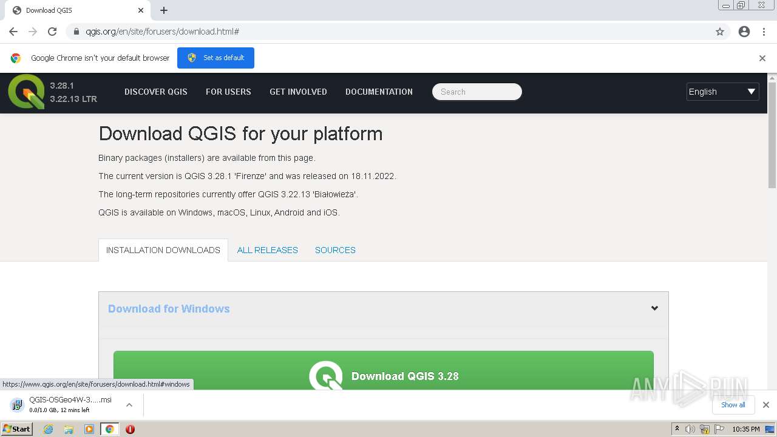Viewport: 777px width, 437px height.
Task: Open the Chrome three-dot menu
Action: (x=764, y=32)
